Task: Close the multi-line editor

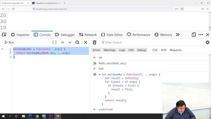Action: [x=85, y=42]
